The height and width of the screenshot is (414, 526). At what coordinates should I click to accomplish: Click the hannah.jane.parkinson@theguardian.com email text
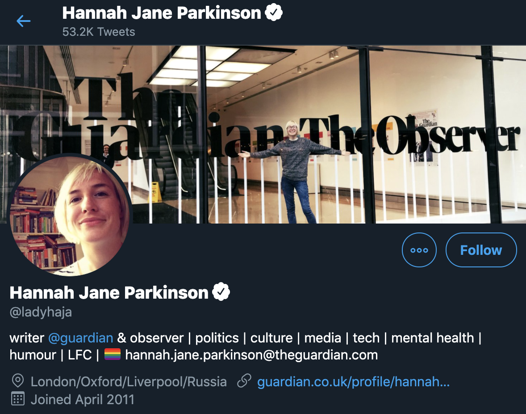(x=251, y=355)
